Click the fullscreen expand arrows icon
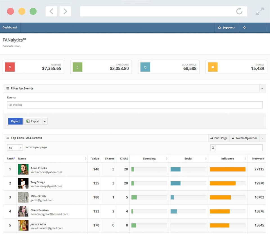This screenshot has width=270, height=237. tap(260, 11)
